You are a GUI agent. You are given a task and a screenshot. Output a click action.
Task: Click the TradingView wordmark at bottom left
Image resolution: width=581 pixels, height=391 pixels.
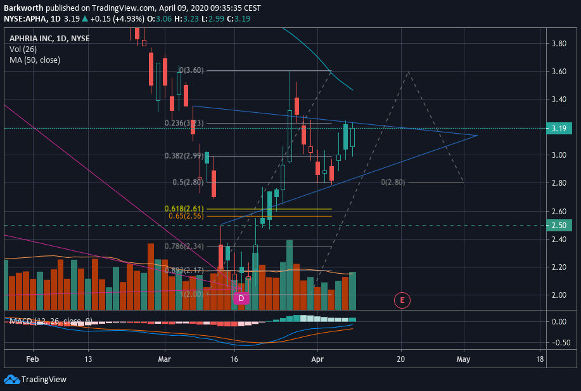click(44, 380)
